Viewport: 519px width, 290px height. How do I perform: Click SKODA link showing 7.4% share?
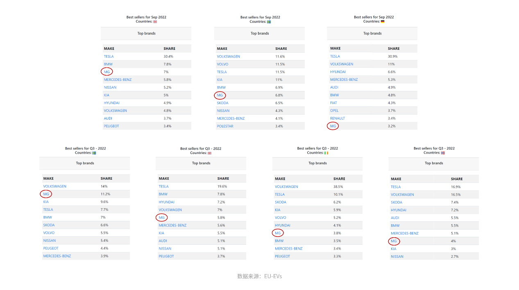[397, 203]
